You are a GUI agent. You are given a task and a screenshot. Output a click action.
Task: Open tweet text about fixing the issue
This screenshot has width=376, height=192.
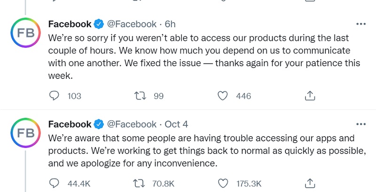point(204,57)
